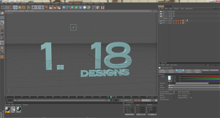The width and height of the screenshot is (220, 118).
Task: Open the File menu
Action: point(2,3)
